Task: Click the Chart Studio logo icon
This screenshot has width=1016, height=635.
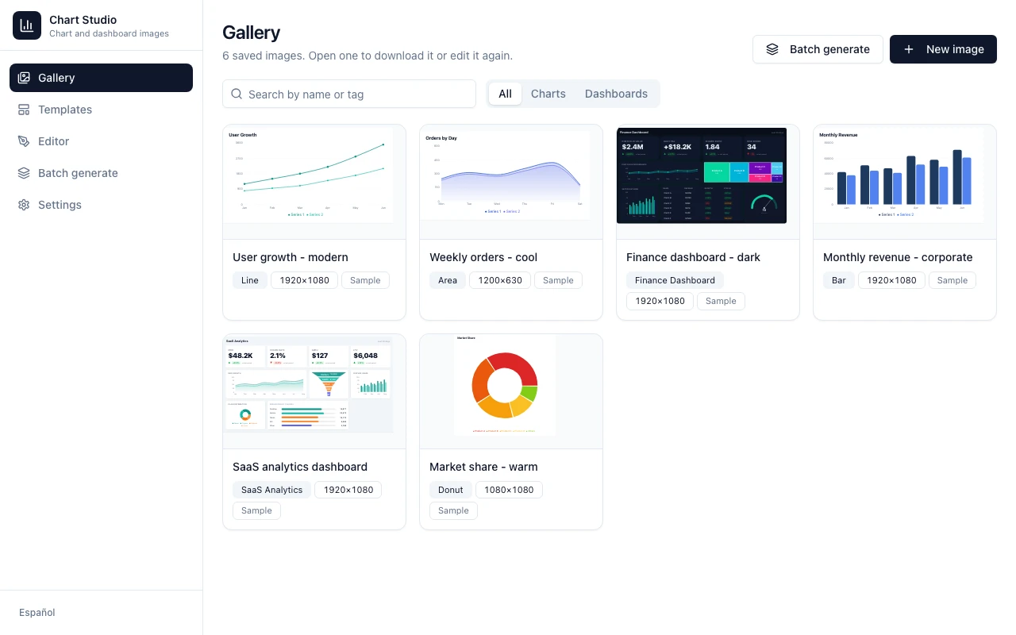Action: point(27,25)
